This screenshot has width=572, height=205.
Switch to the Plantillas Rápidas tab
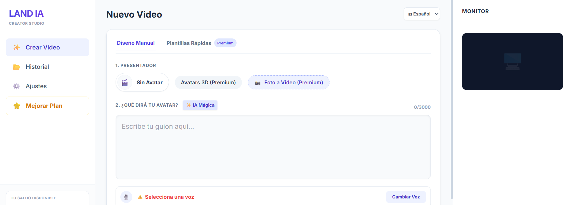(x=189, y=43)
